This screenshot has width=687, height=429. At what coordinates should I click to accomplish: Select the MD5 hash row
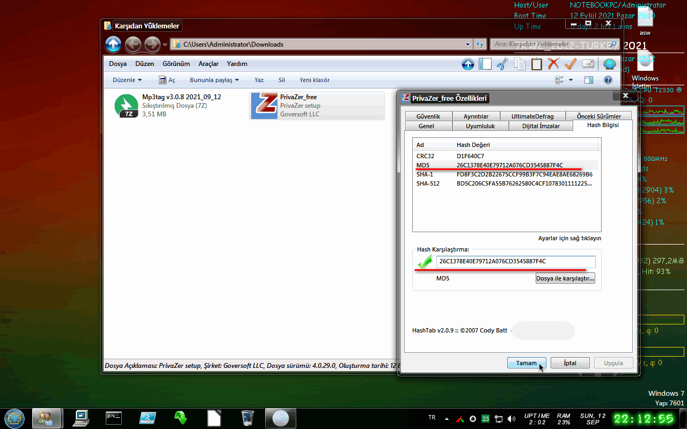(x=507, y=165)
